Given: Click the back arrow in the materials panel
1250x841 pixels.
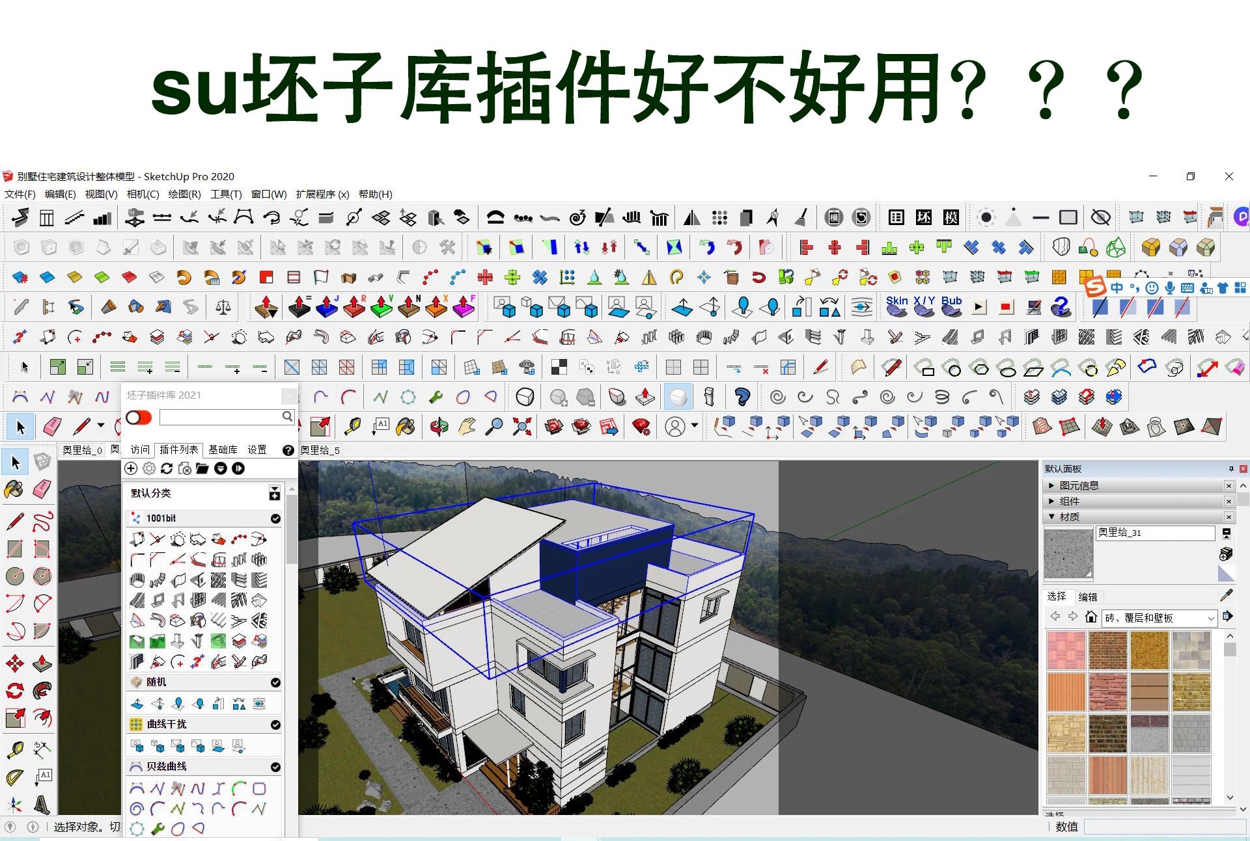Looking at the screenshot, I should coord(1055,617).
